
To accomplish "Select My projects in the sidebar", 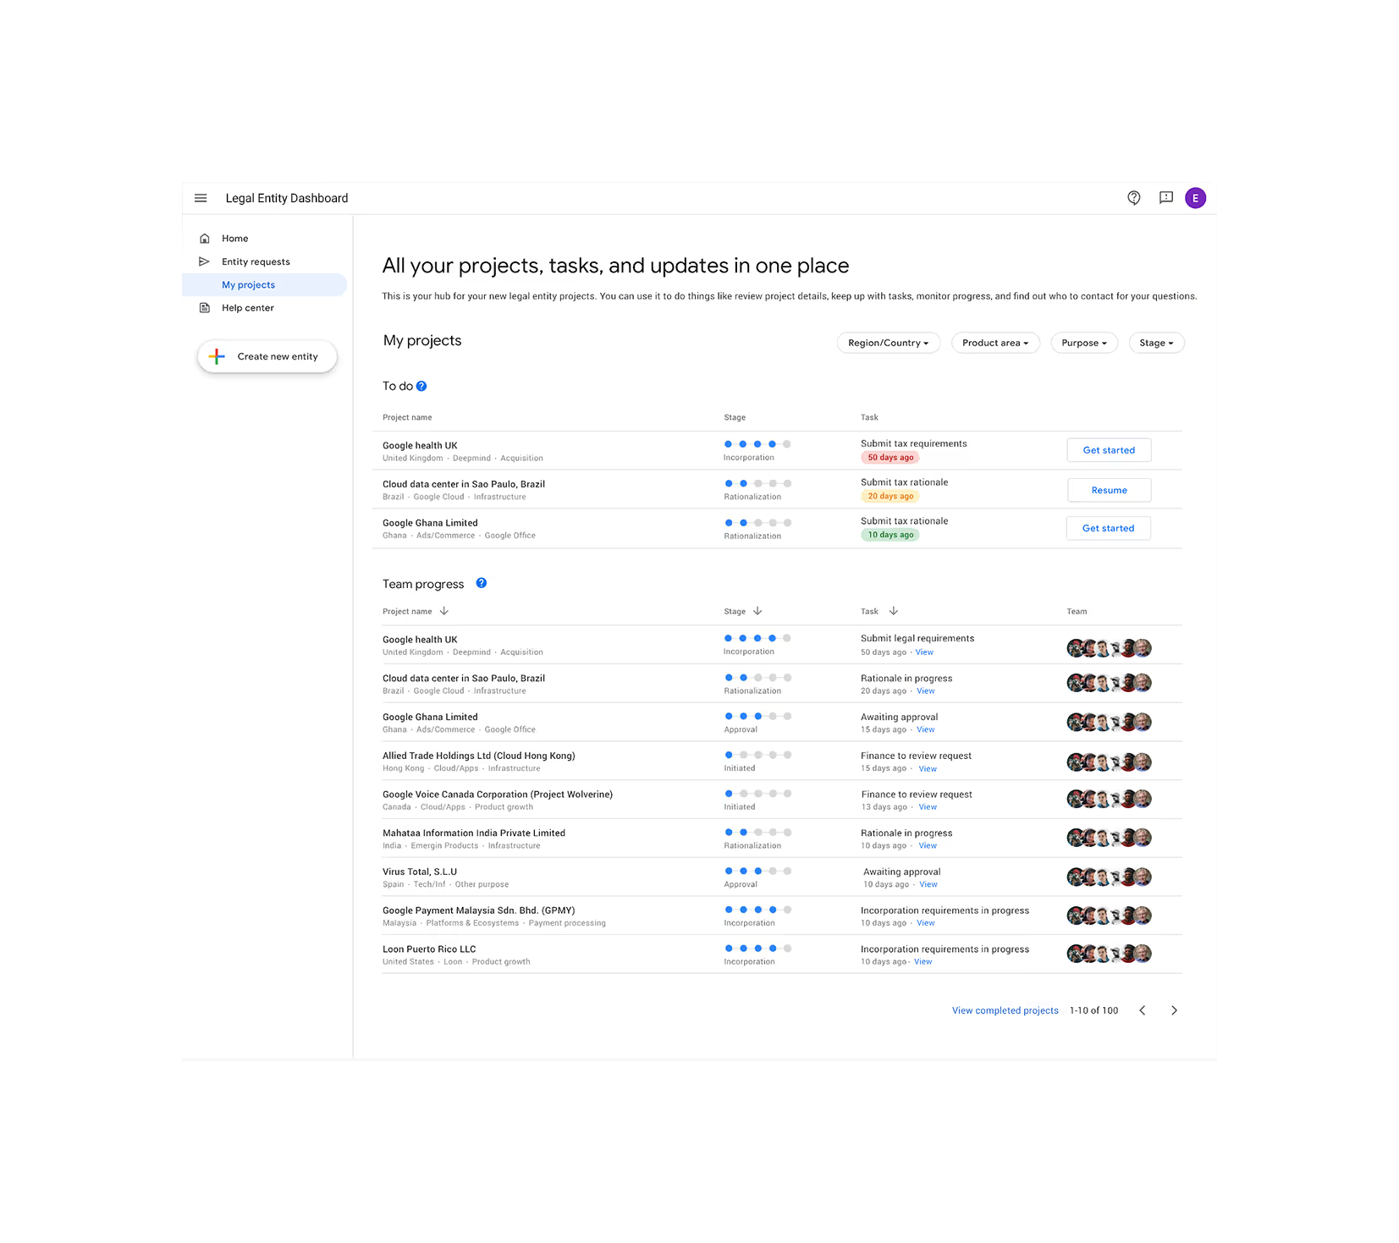I will point(248,284).
